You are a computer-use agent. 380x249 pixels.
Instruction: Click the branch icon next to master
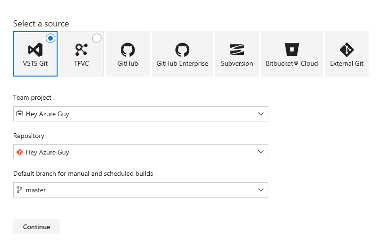19,189
